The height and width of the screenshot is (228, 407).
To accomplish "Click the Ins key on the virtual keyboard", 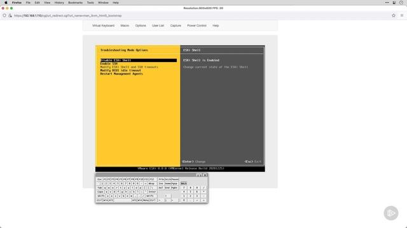I will pyautogui.click(x=162, y=184).
